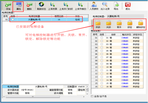This screenshot has height=103, width=148.
Task: Click the horizontal scrollbar left arrow
Action: [x=4, y=97]
